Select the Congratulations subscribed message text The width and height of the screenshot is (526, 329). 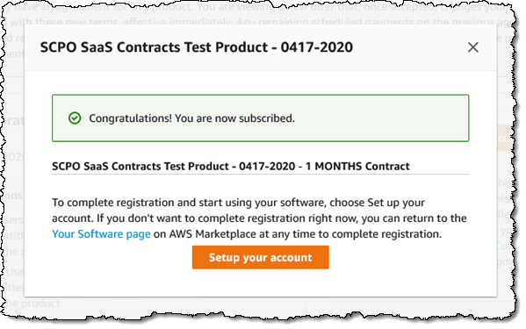coord(191,118)
